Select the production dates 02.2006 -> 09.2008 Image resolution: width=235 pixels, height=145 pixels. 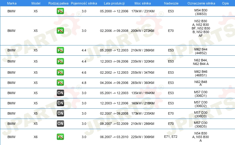tap(114, 31)
